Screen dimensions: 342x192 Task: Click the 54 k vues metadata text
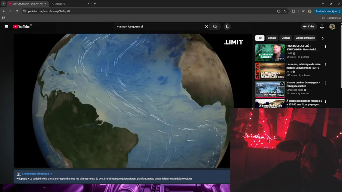coord(292,57)
